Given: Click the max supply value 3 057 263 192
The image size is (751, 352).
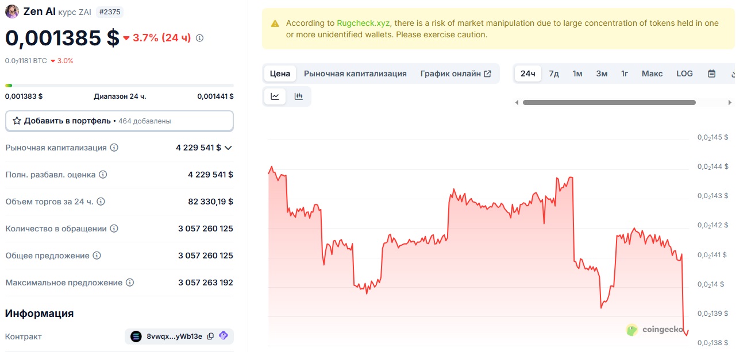Looking at the screenshot, I should coord(206,283).
